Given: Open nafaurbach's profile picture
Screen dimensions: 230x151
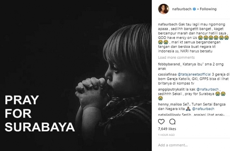Looking at the screenshot, I should (x=164, y=9).
